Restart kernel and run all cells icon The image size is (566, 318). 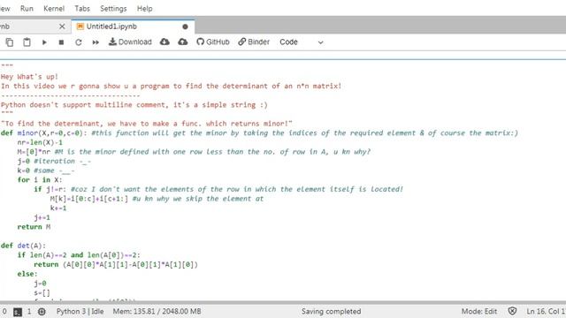[x=96, y=42]
